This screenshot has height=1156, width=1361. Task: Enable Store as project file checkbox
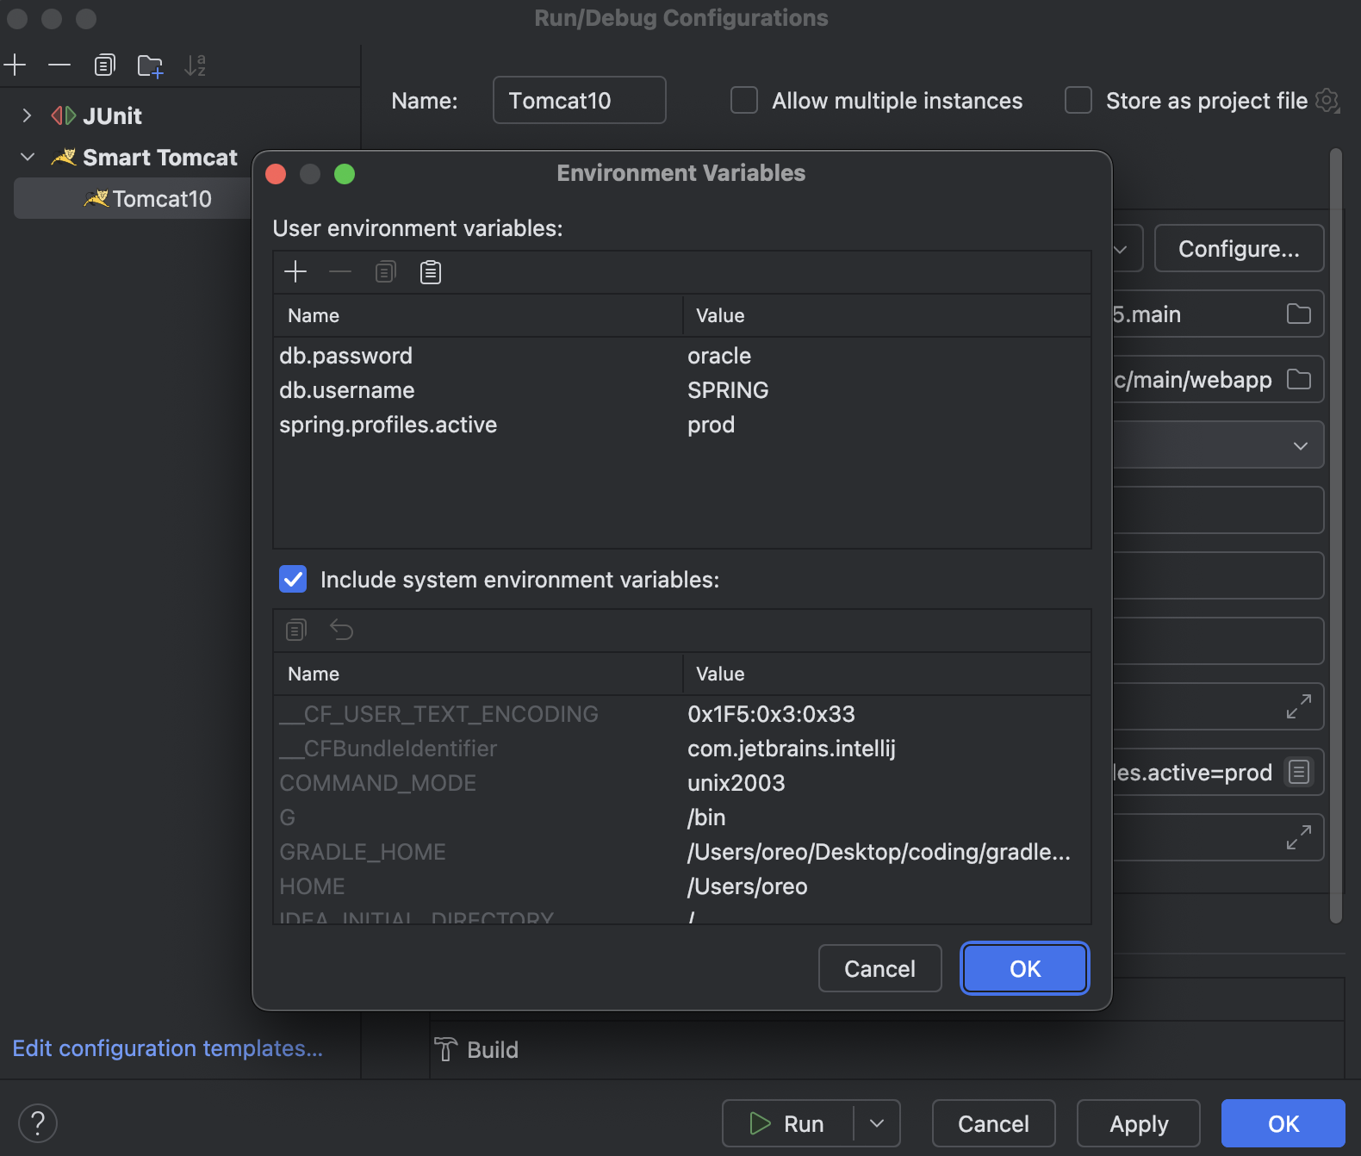(1078, 100)
